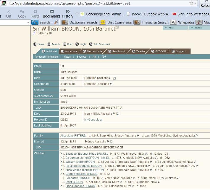Click the Copy toolbar icon
Viewport: 210px width, 190px height.
click(22, 12)
